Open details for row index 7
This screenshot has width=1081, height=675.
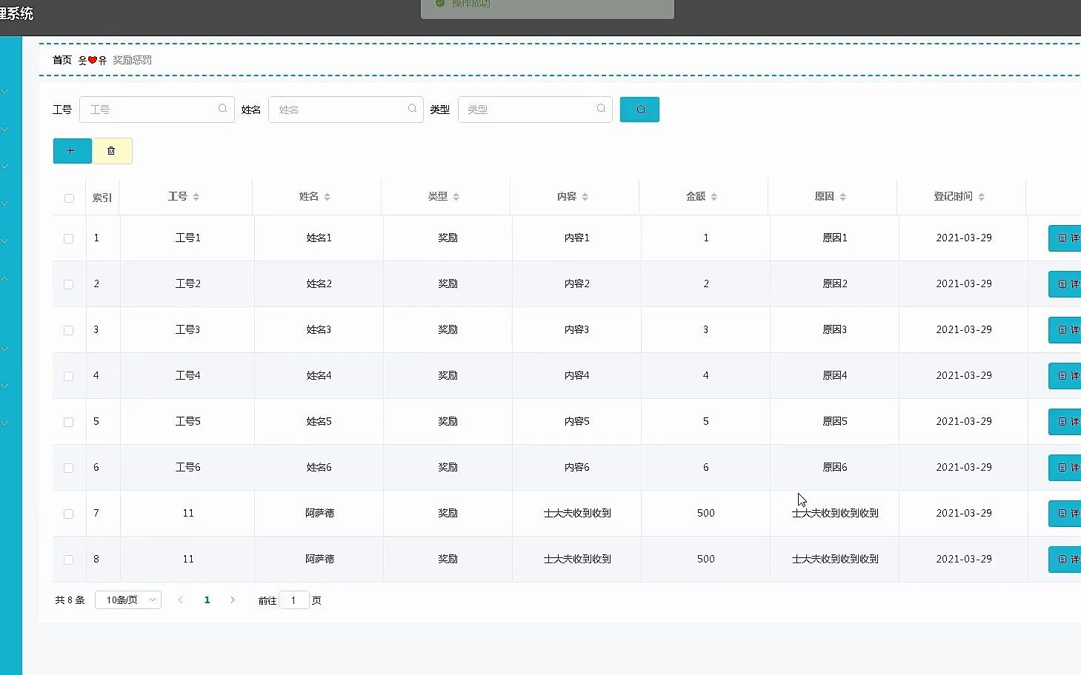(x=1065, y=514)
